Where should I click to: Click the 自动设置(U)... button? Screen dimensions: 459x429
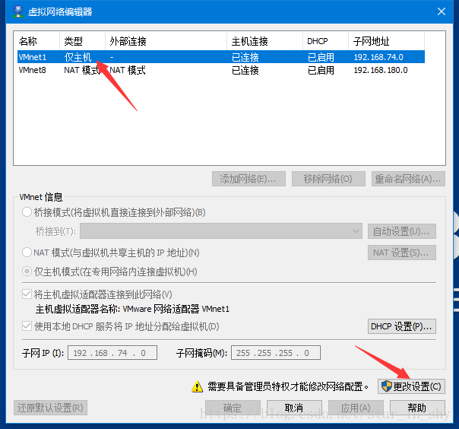tap(402, 231)
